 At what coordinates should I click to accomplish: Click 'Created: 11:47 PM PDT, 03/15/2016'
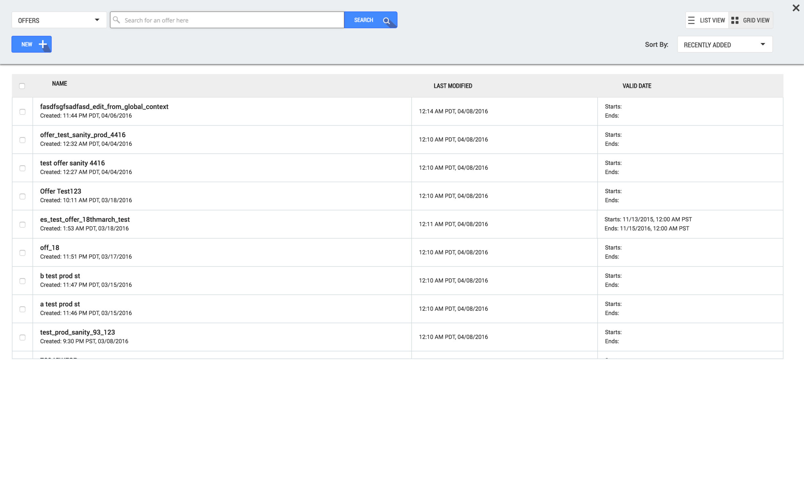click(x=86, y=285)
